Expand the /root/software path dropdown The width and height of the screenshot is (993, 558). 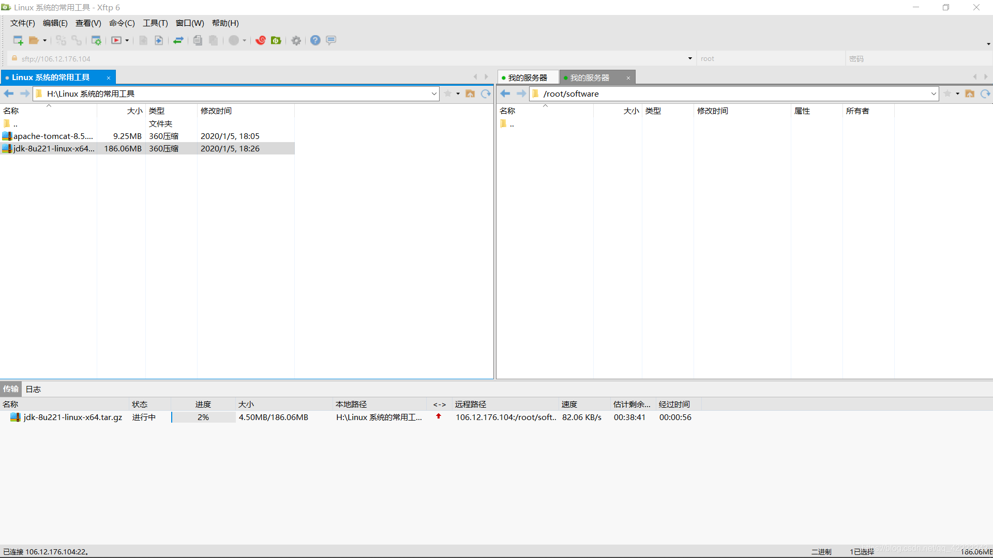coord(934,94)
